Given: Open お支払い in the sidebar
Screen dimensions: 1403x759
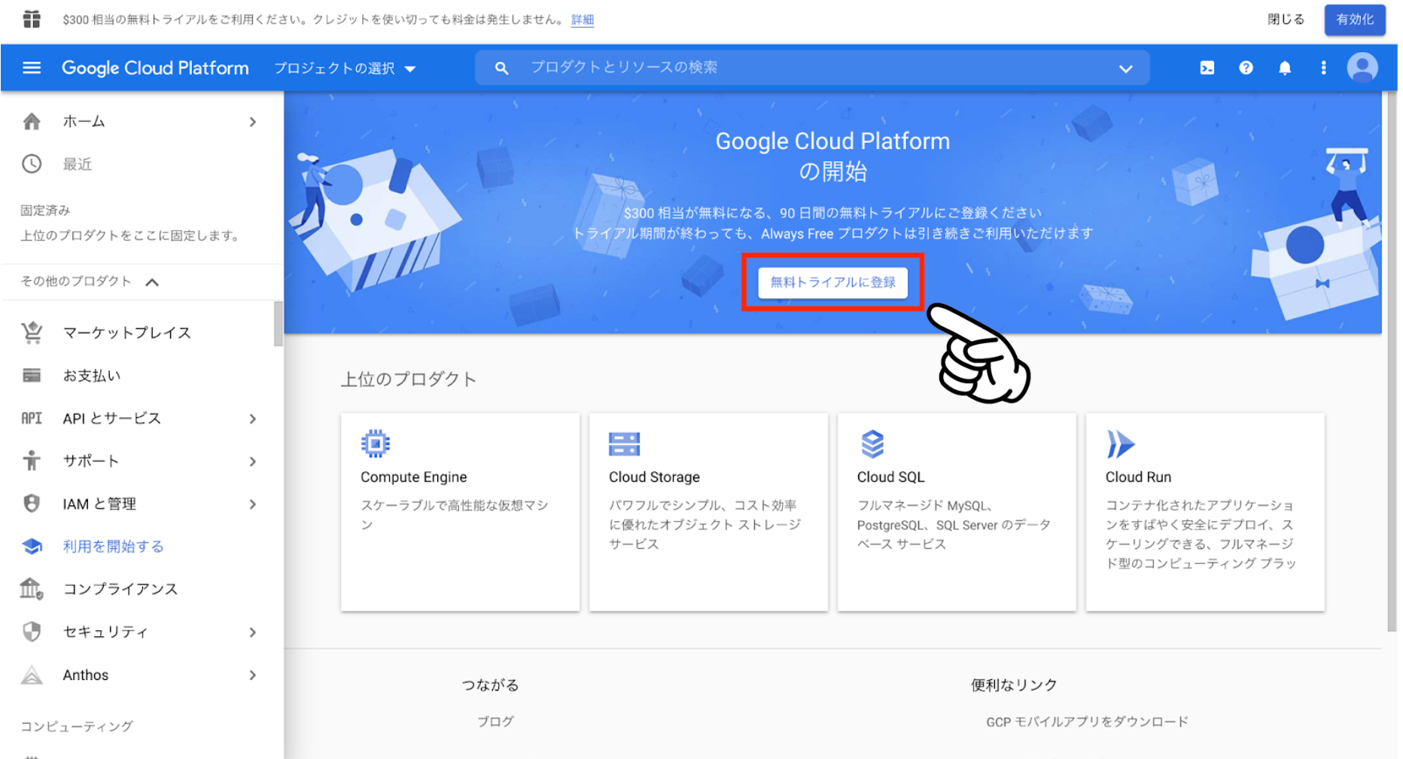Looking at the screenshot, I should click(91, 375).
